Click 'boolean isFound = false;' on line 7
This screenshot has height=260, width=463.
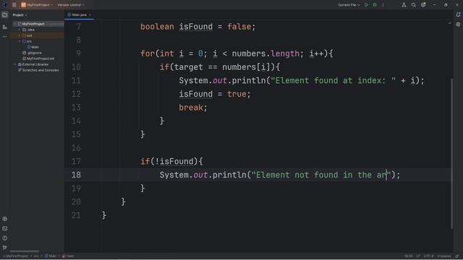coord(197,27)
